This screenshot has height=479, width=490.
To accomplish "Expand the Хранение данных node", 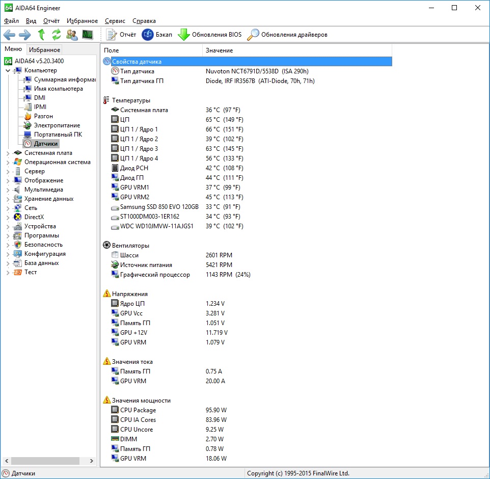I will tap(8, 199).
